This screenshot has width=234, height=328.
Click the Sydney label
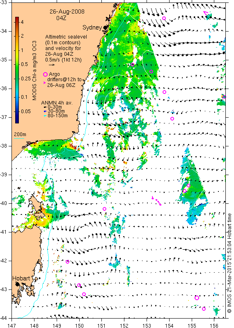pyautogui.click(x=92, y=27)
